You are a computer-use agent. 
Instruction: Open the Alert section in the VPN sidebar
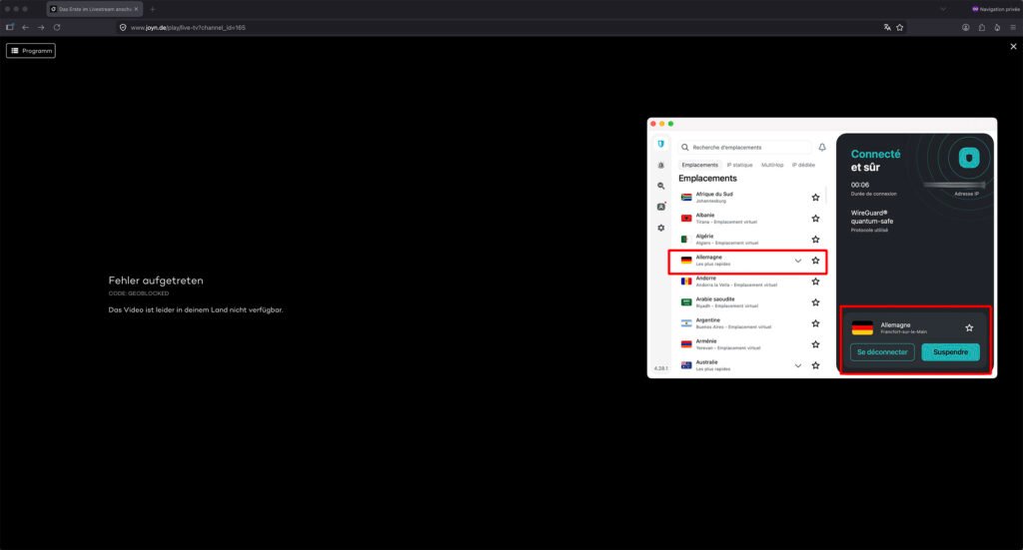pyautogui.click(x=661, y=165)
